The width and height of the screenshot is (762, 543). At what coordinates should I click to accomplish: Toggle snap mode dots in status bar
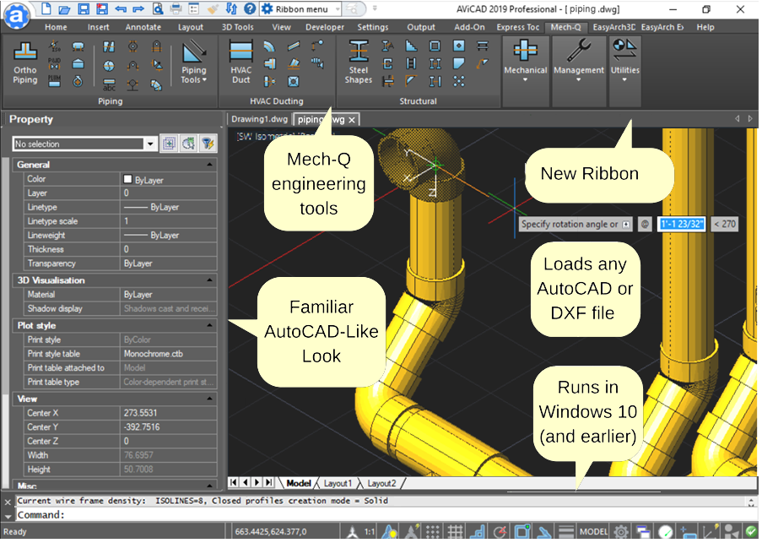(433, 532)
